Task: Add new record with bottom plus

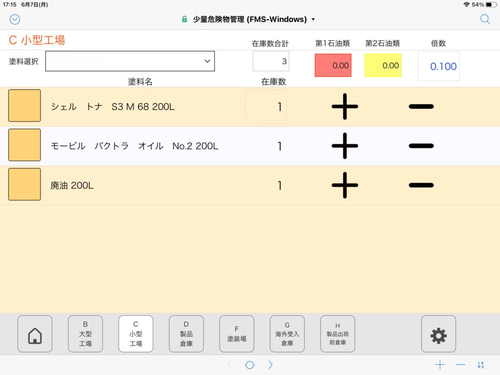Action: click(440, 365)
